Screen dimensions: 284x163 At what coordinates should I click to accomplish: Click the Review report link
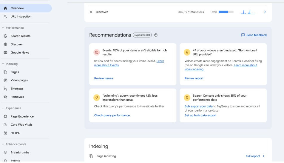(x=194, y=78)
